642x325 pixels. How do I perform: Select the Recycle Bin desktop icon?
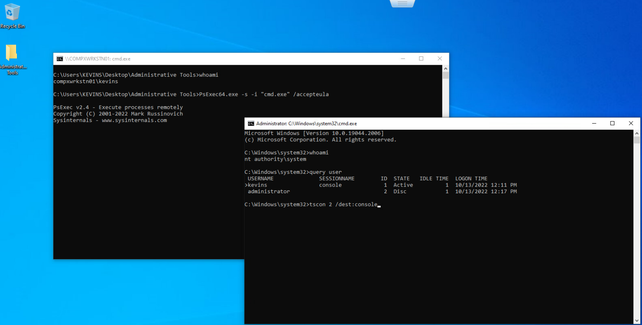point(12,16)
